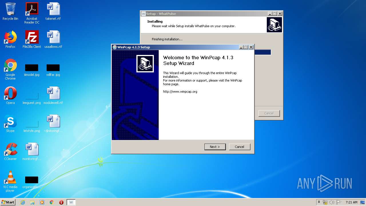Open Skype desktop shortcut
The width and height of the screenshot is (366, 206).
10,124
